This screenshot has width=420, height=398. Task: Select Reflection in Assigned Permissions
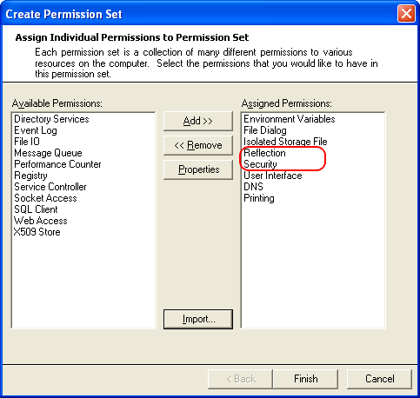coord(264,153)
